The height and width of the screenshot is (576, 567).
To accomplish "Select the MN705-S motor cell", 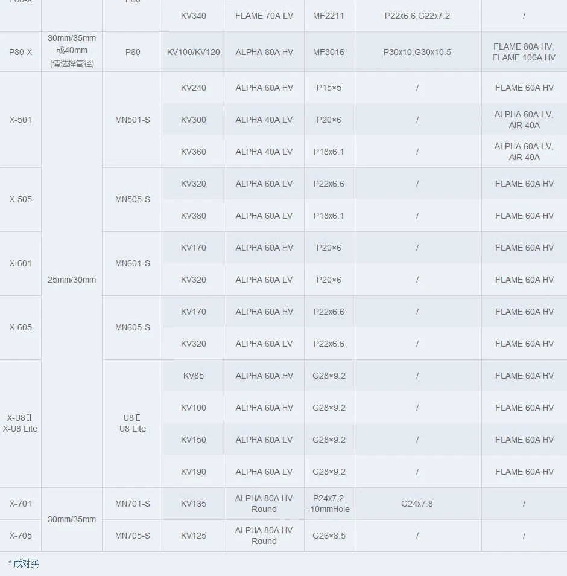I will click(x=133, y=536).
